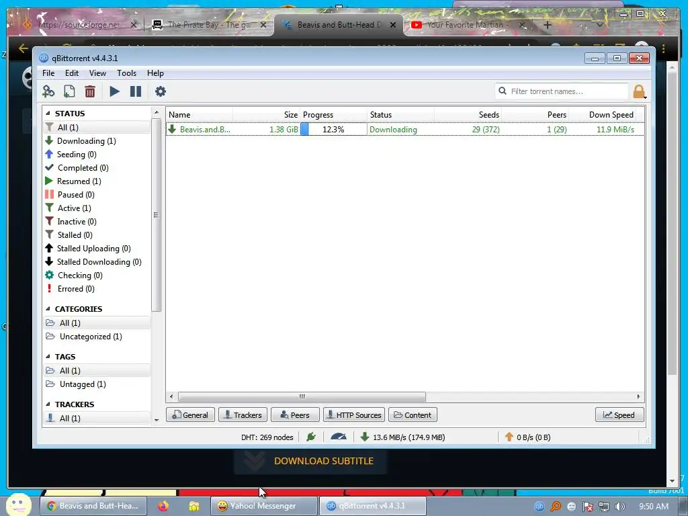Select the Stalled Downloading (0) filter
The image size is (688, 516).
click(x=99, y=262)
